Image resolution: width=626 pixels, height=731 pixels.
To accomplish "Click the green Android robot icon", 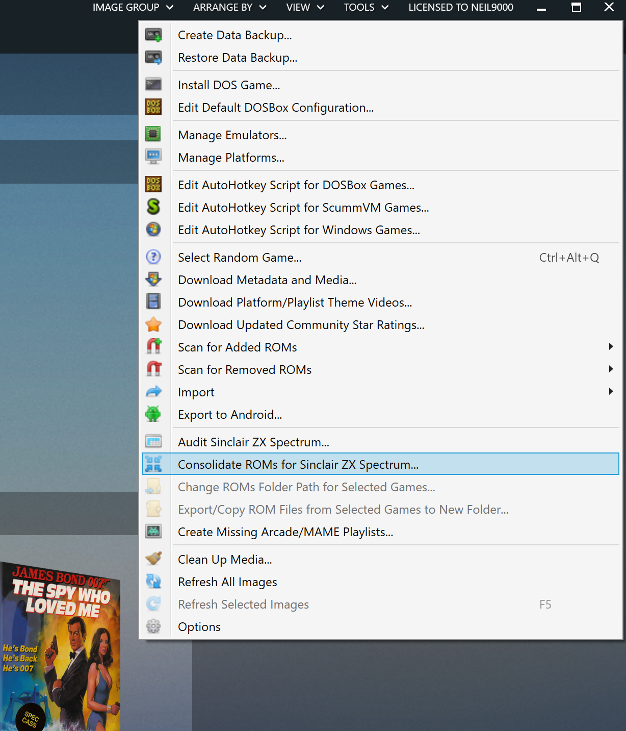I will coord(153,414).
